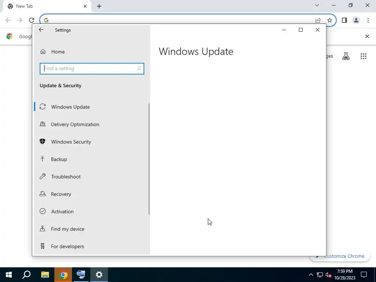Click the Windows Security shield icon
The width and height of the screenshot is (376, 282).
coord(43,141)
